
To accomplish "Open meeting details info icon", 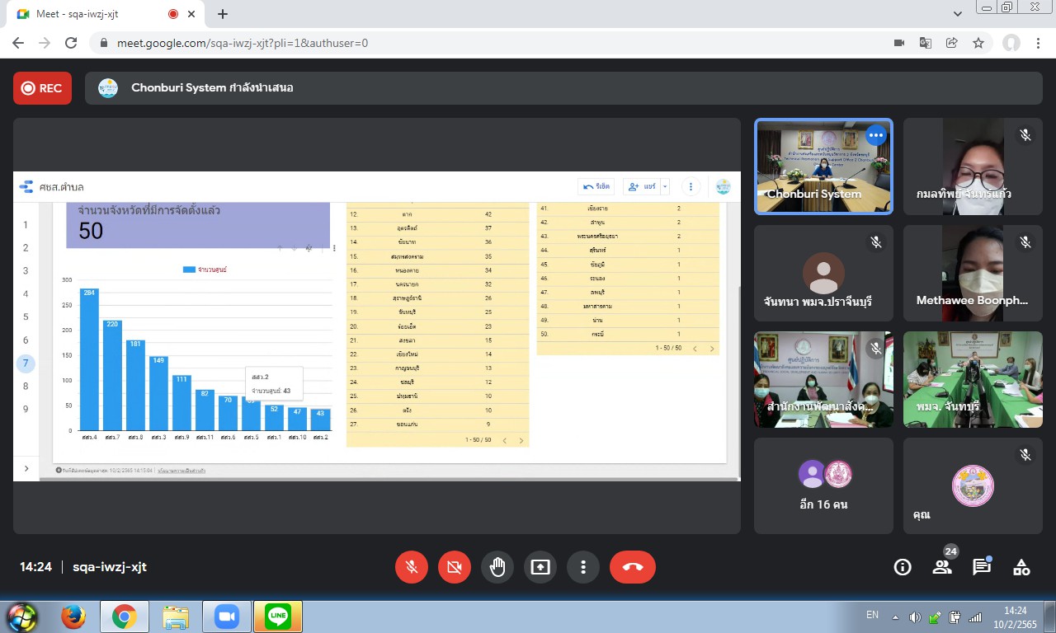I will coord(903,567).
